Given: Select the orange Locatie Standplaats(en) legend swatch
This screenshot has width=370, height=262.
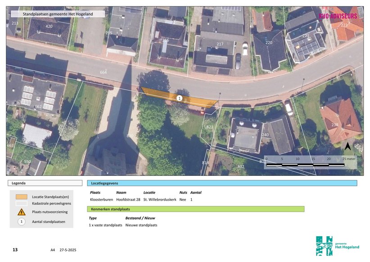Looking at the screenshot, I should (x=21, y=197).
